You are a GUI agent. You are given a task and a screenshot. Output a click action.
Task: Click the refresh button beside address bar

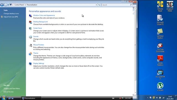(99, 5)
